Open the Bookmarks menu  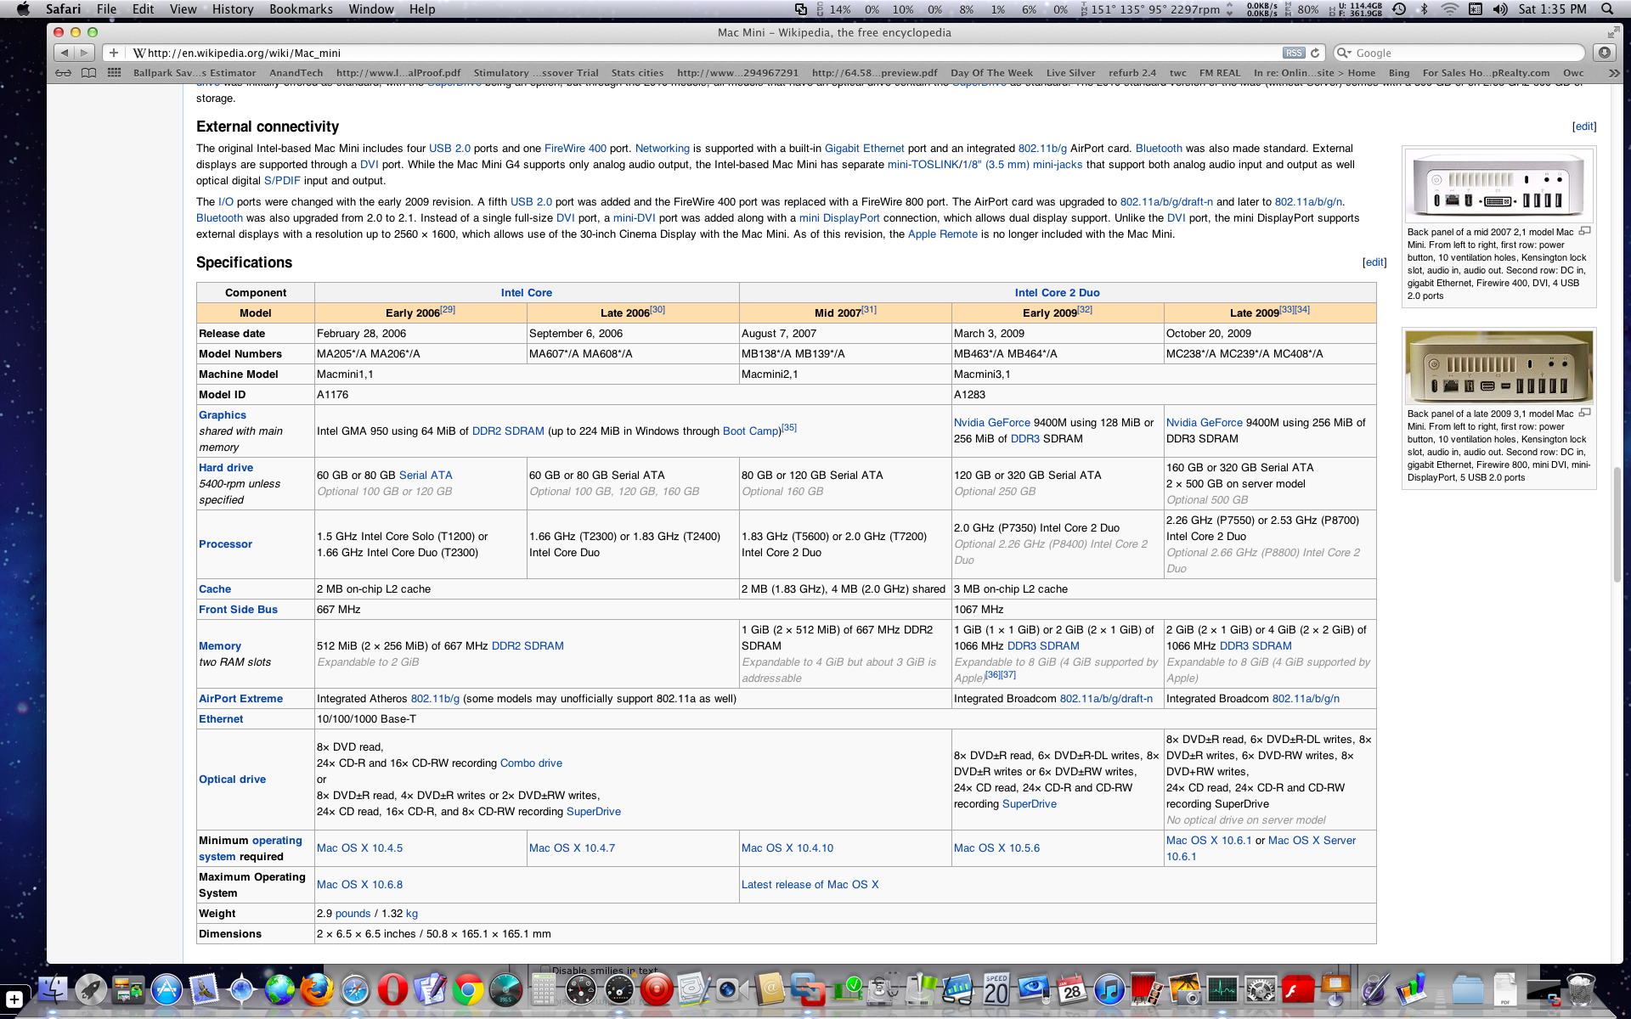coord(300,9)
